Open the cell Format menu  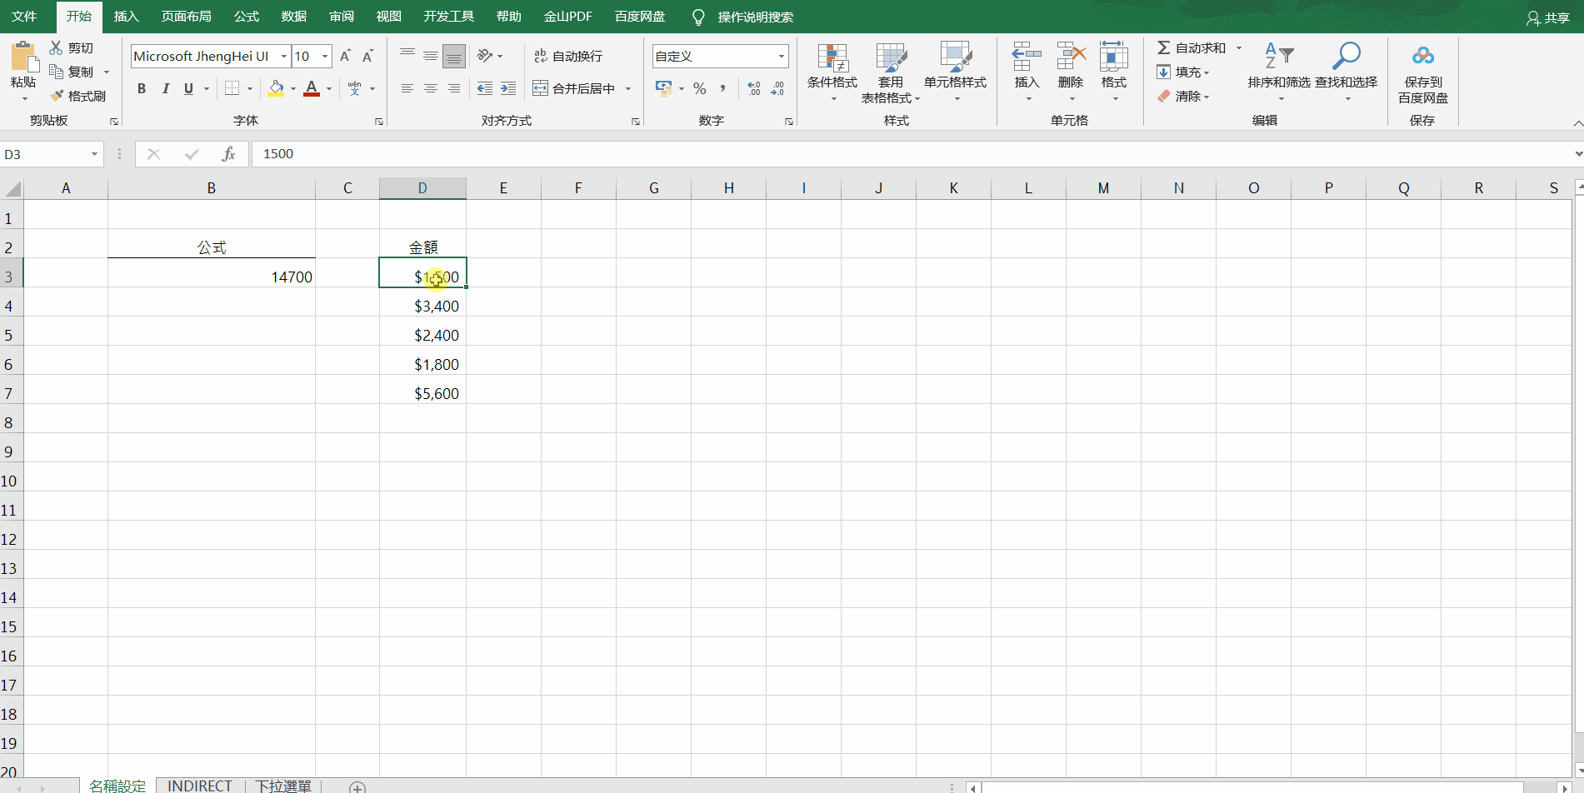(1114, 72)
